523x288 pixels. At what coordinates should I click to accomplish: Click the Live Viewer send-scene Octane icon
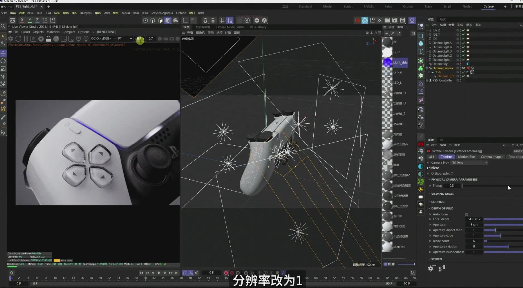point(11,39)
